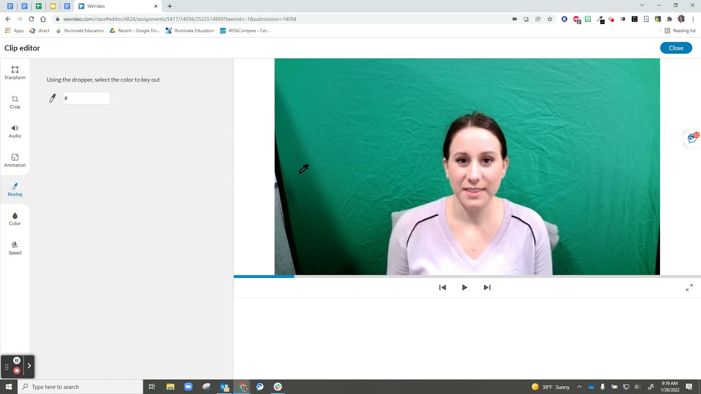The width and height of the screenshot is (701, 394).
Task: Switch to the WeVideo browser tab
Action: click(118, 7)
